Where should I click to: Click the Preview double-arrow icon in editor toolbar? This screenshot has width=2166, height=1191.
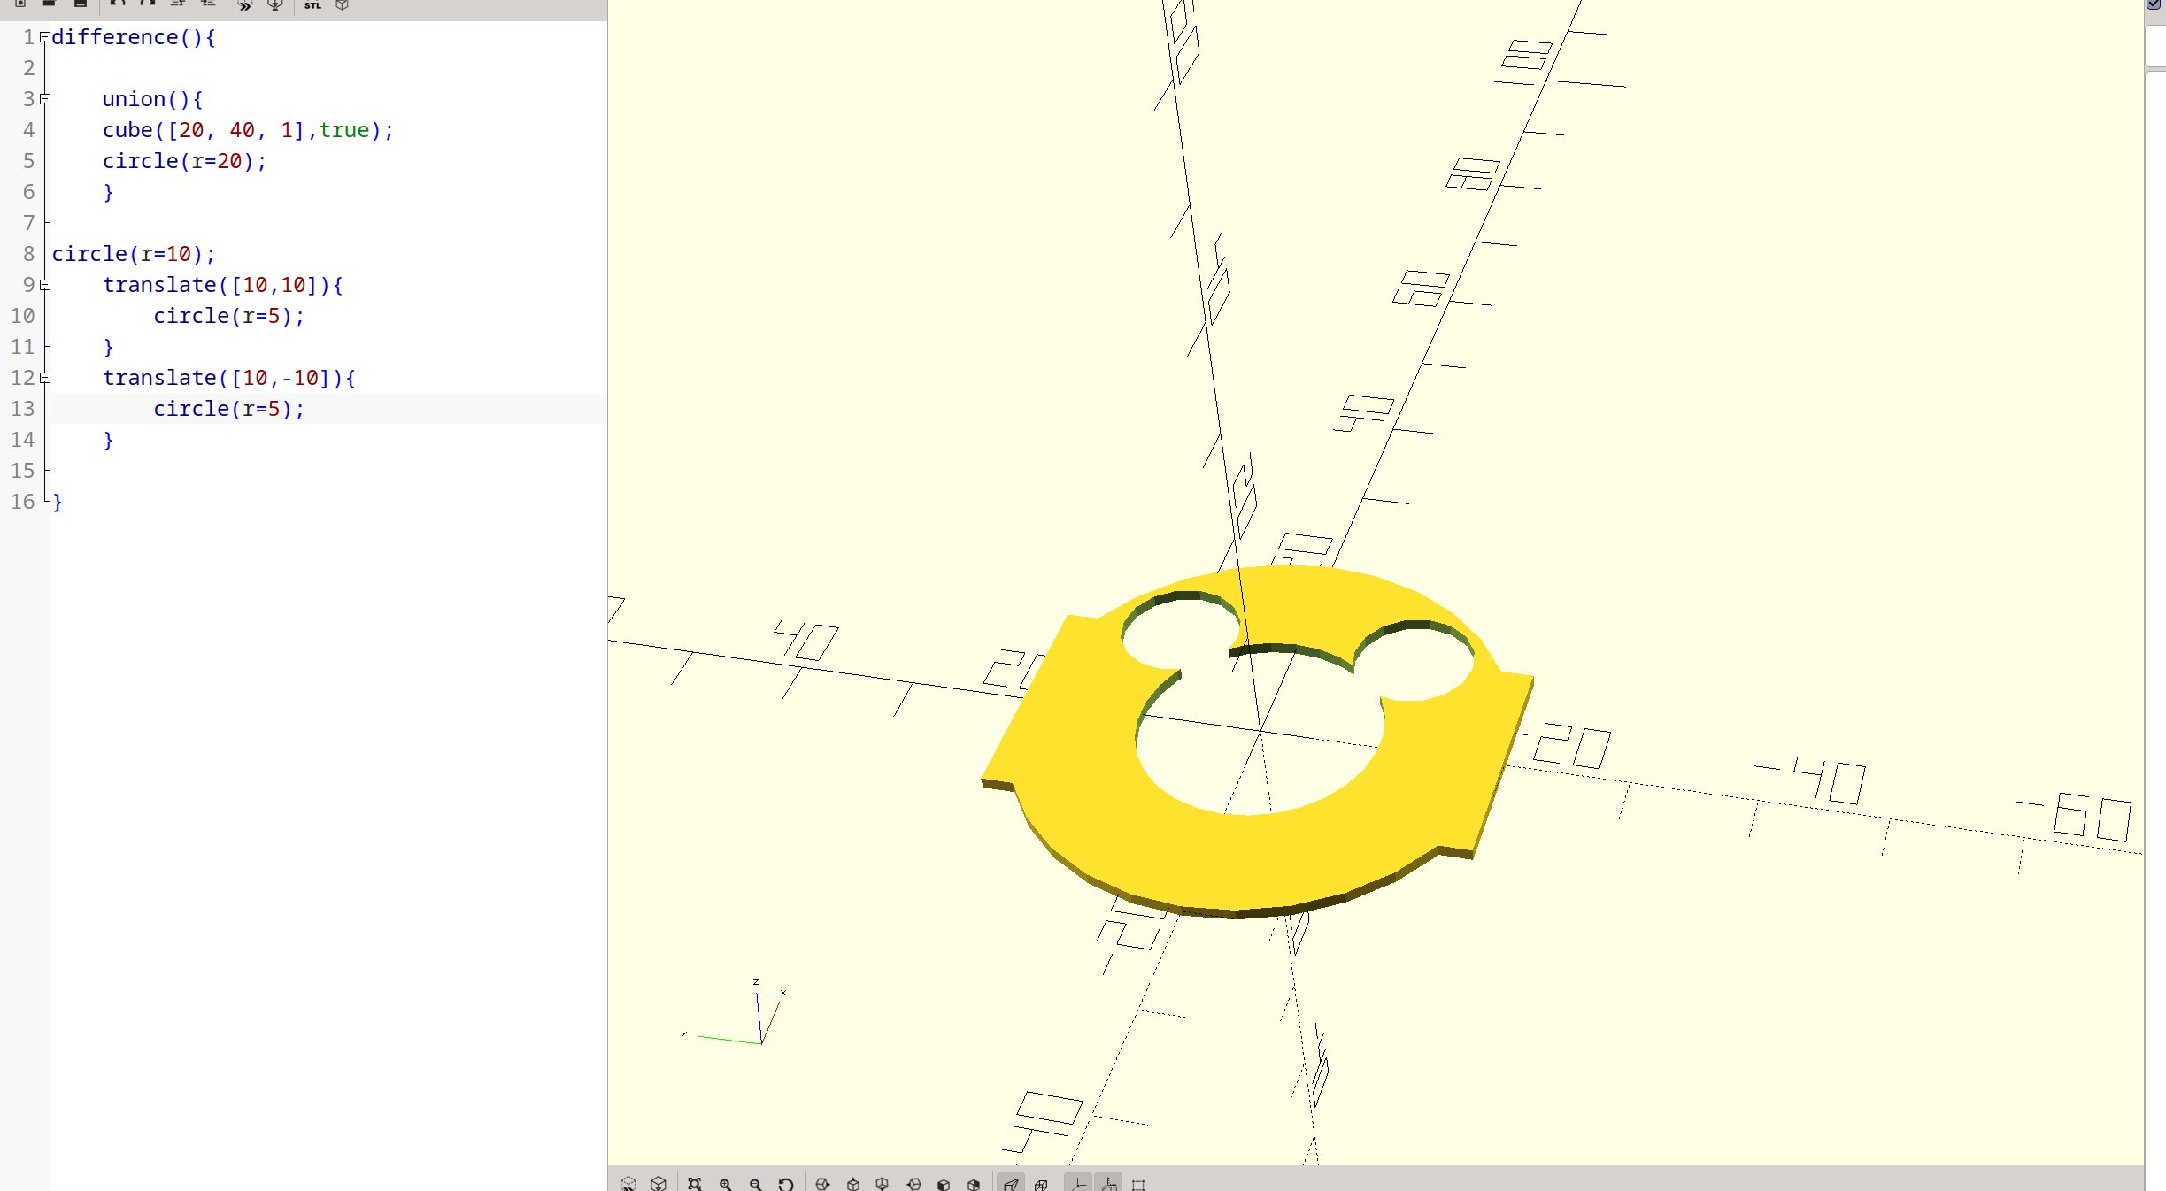245,5
